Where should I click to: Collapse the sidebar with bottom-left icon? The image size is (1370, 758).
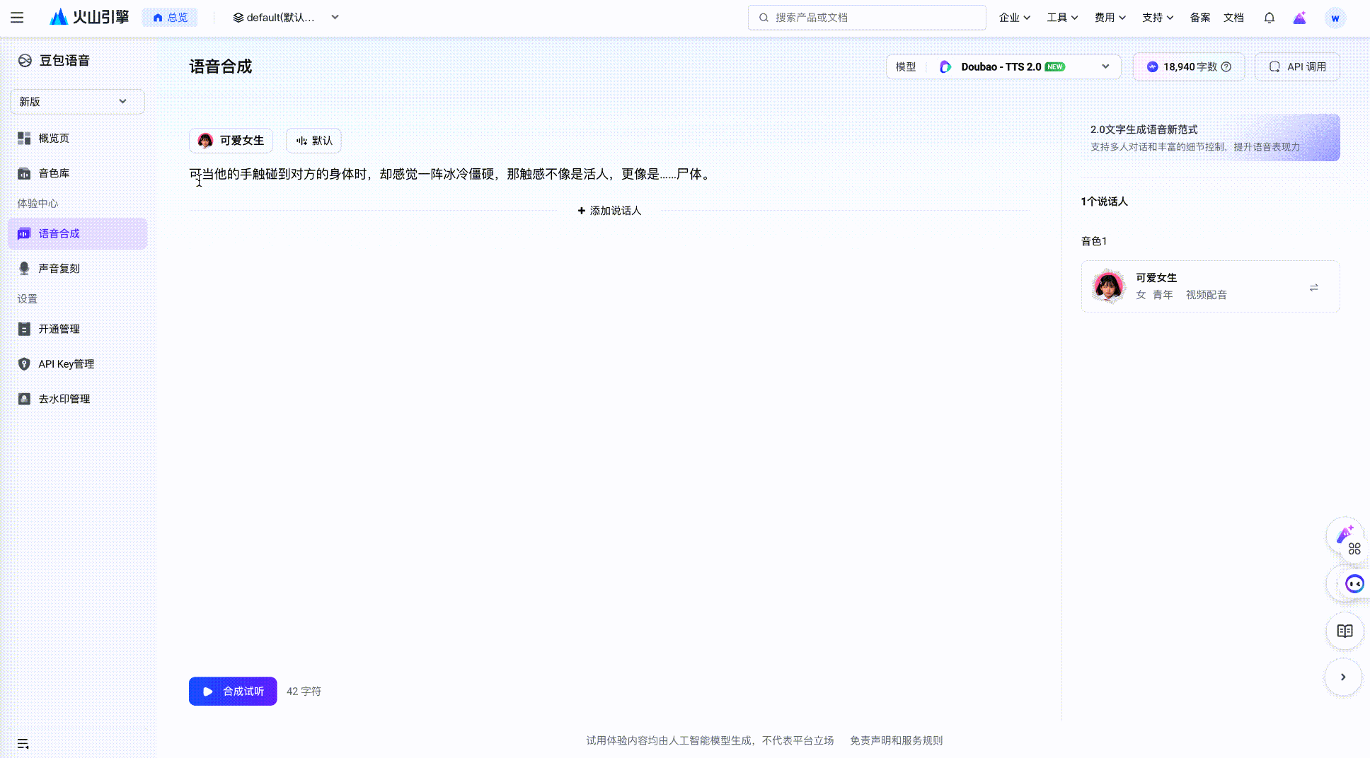tap(23, 744)
